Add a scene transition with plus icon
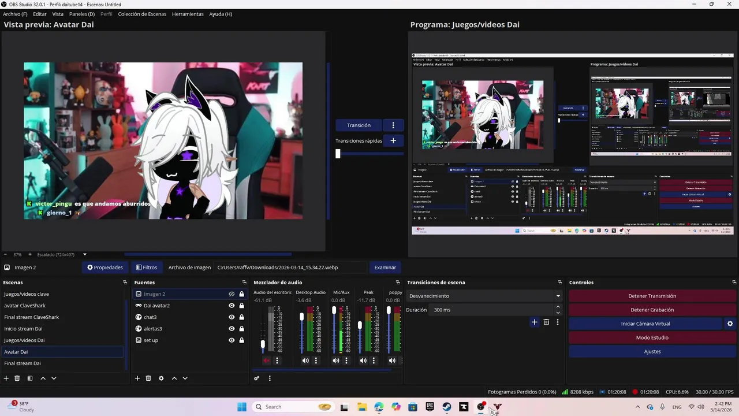The width and height of the screenshot is (739, 416). tap(535, 322)
